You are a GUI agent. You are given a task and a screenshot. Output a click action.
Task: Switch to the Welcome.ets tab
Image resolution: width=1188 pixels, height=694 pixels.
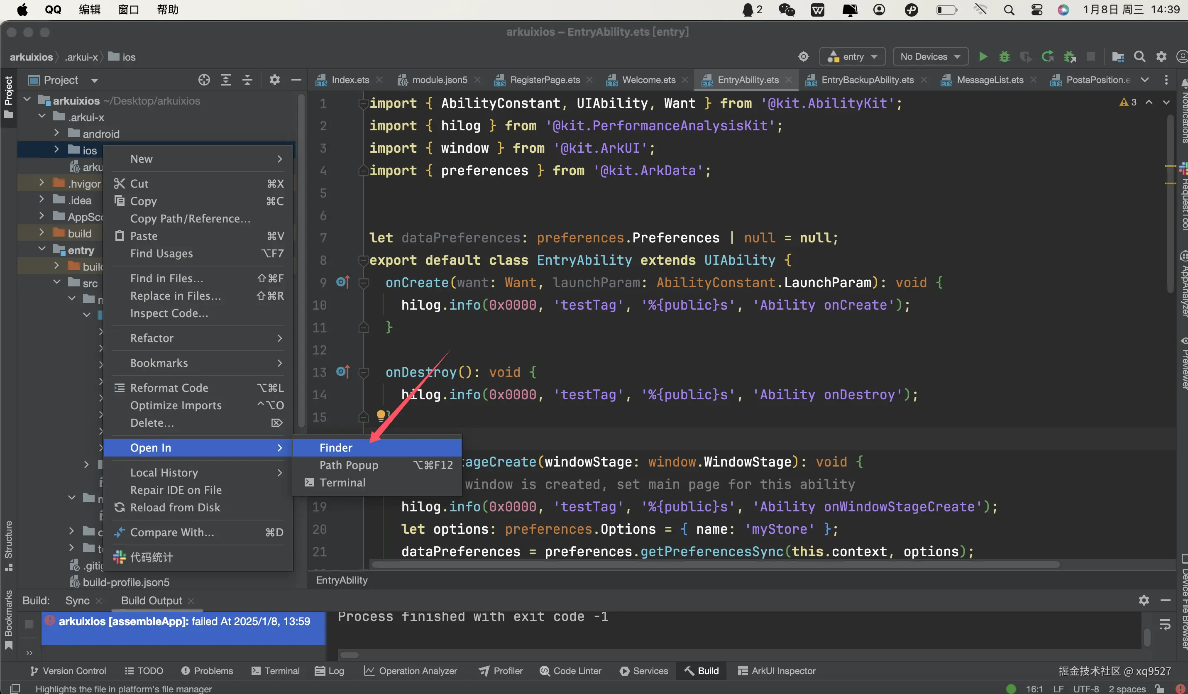point(648,80)
